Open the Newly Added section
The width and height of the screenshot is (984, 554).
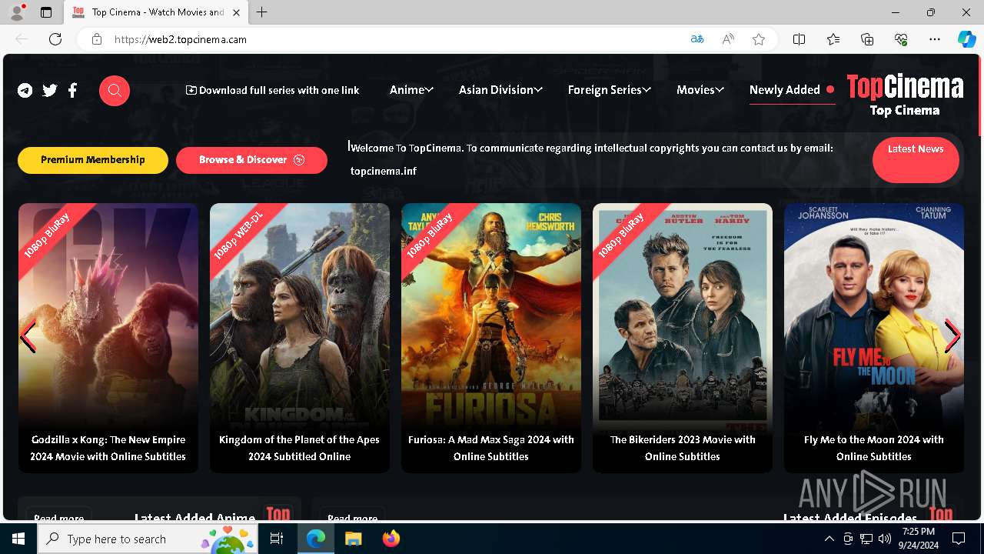coord(792,90)
